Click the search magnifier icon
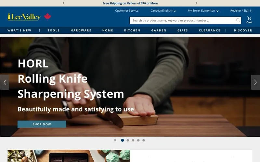The width and height of the screenshot is (260, 162). (238, 20)
